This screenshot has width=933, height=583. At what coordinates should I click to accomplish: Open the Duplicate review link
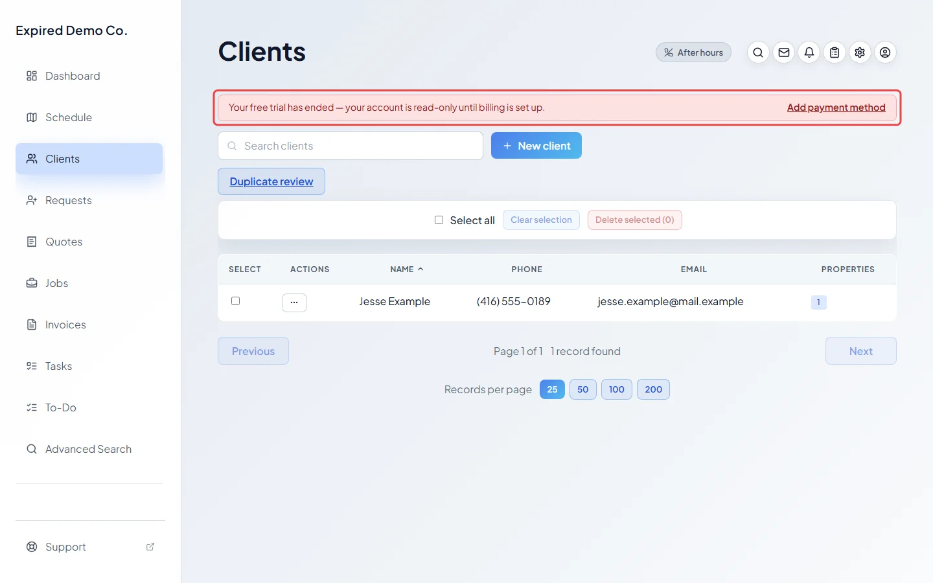271,181
